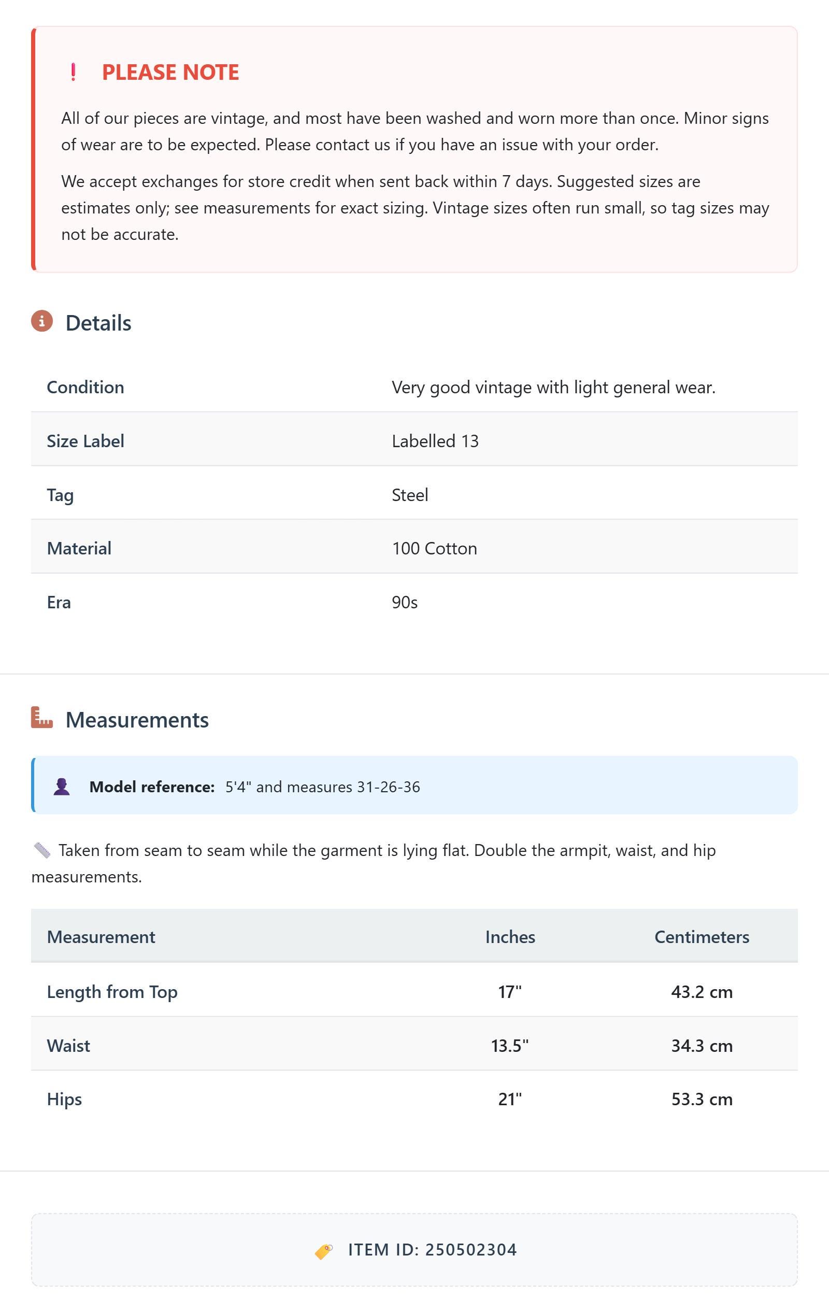Click the PLEASE NOTE heading

(170, 72)
